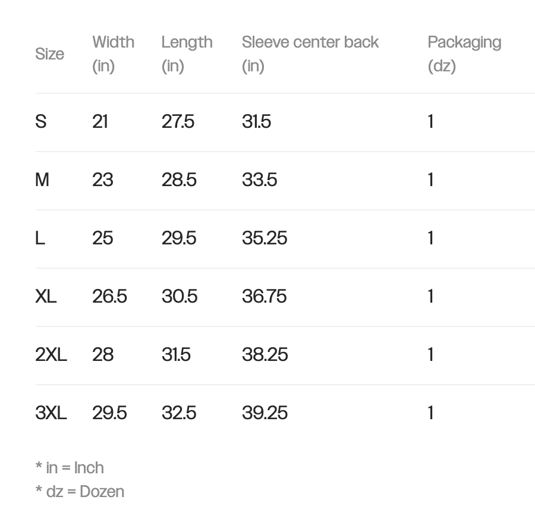Click the width value 23
The image size is (535, 528).
(x=102, y=180)
